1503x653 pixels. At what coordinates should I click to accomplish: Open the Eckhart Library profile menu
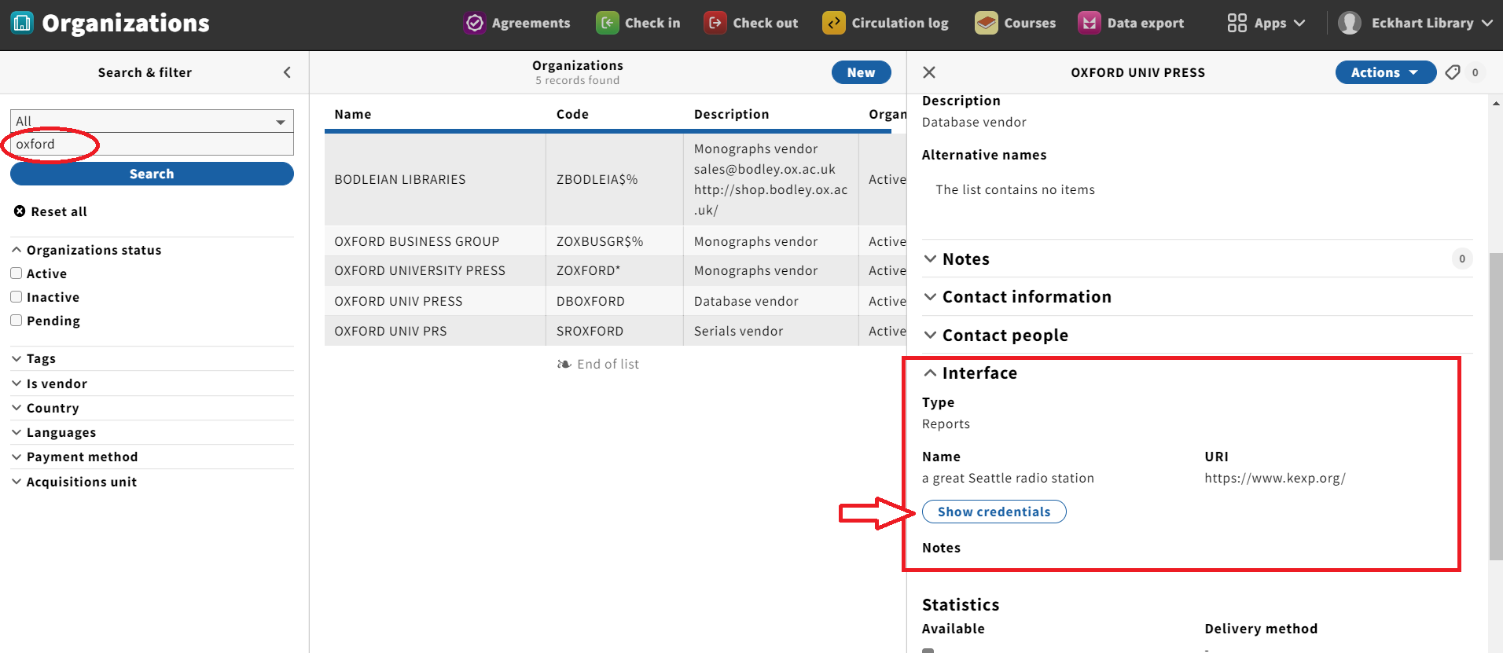[x=1415, y=23]
